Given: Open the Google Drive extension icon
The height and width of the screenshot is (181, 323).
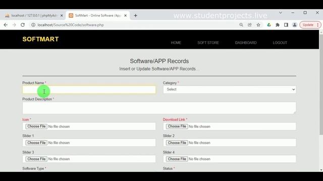Looking at the screenshot, I should [269, 25].
